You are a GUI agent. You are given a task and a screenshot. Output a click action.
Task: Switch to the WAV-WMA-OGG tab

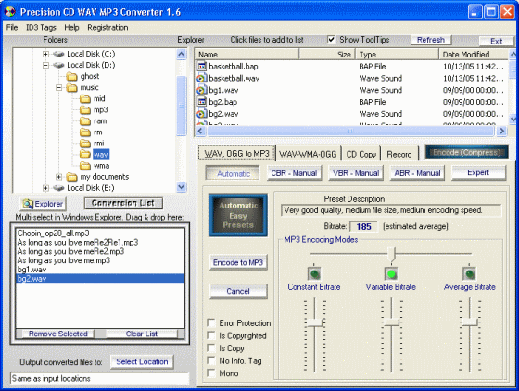pyautogui.click(x=308, y=154)
